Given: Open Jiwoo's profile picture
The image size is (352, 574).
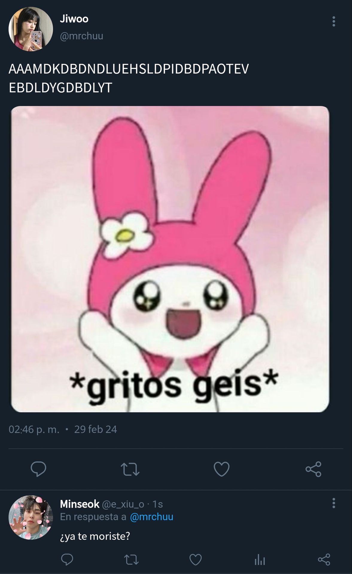Looking at the screenshot, I should [31, 29].
